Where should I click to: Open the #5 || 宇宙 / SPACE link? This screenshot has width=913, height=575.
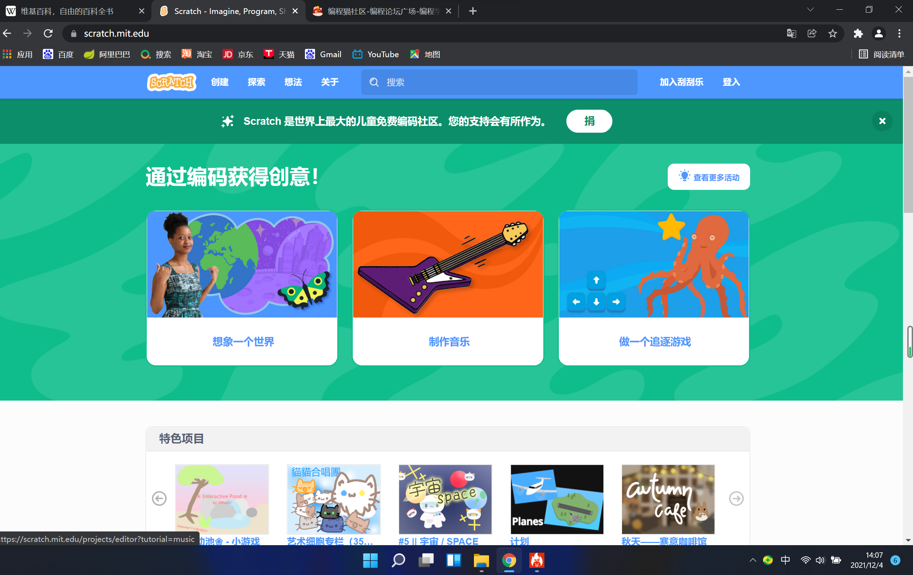click(438, 541)
